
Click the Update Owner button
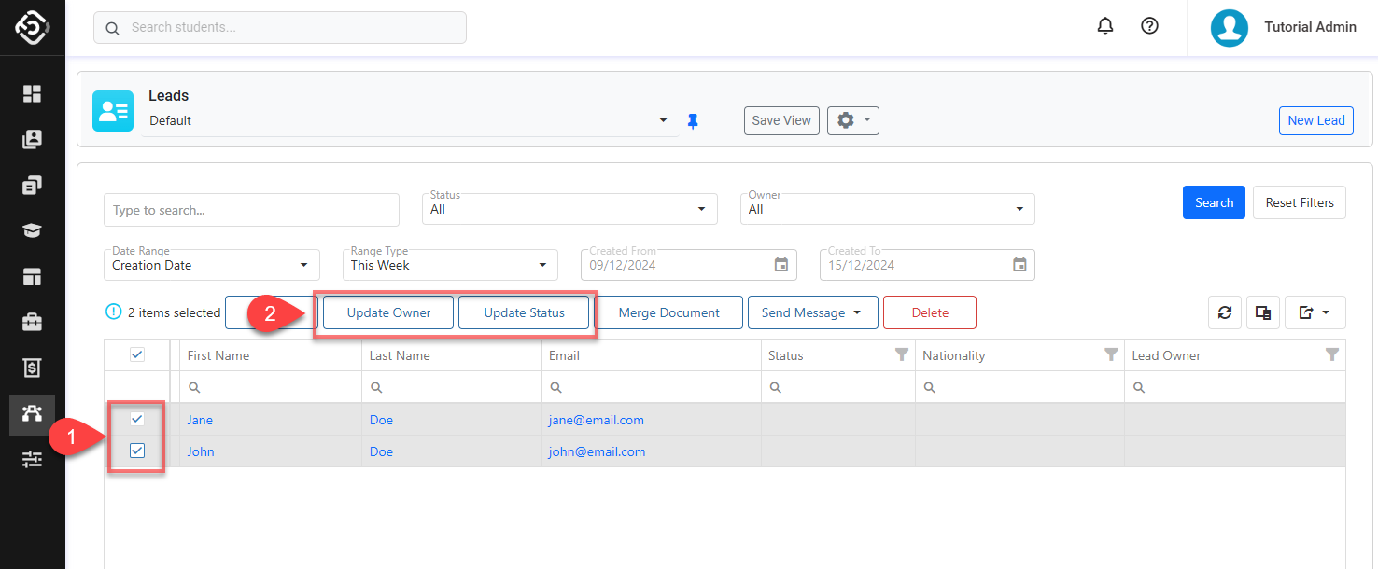[x=388, y=313]
